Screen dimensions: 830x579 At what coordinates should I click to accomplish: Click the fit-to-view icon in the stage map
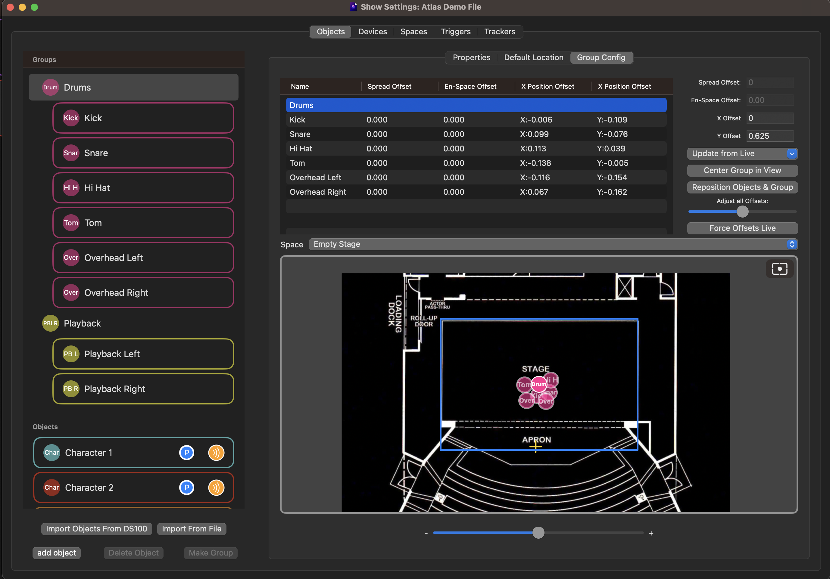(x=779, y=269)
